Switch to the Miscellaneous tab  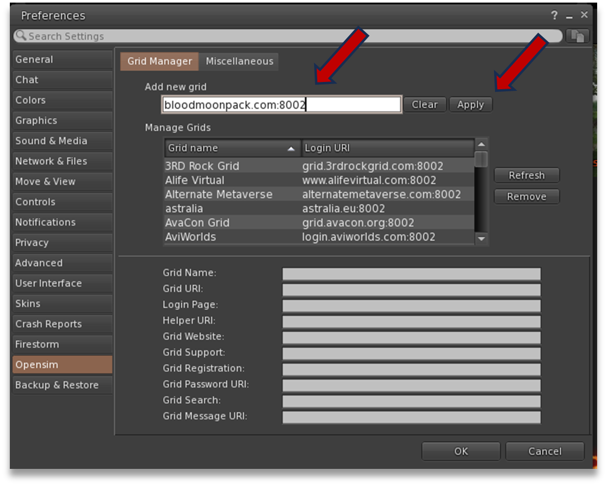[x=239, y=61]
